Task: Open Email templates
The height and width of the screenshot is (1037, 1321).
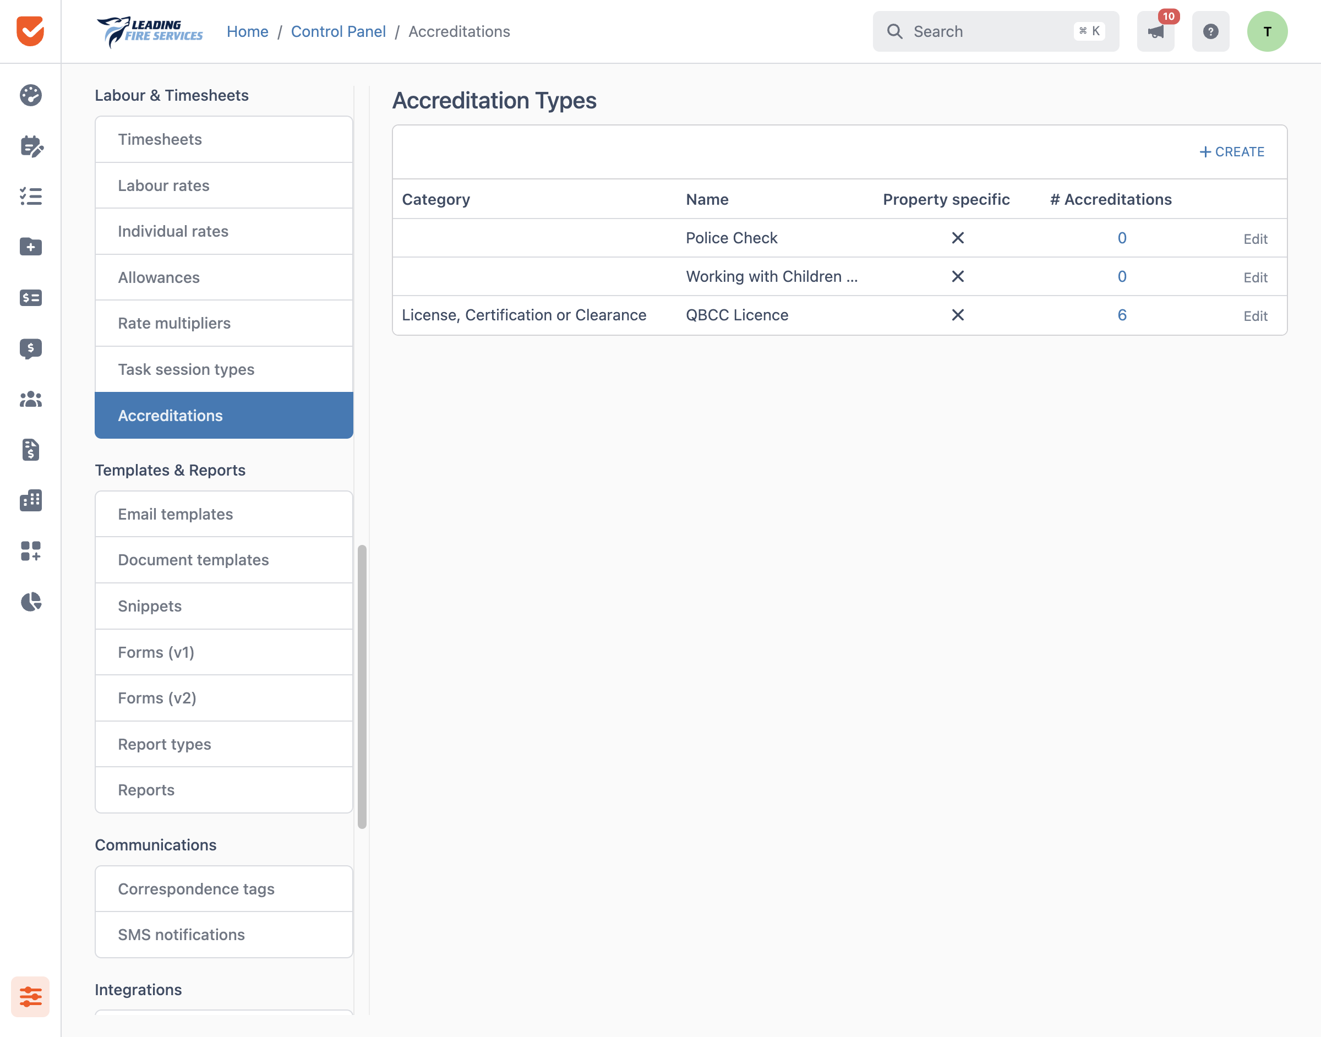Action: pos(224,514)
